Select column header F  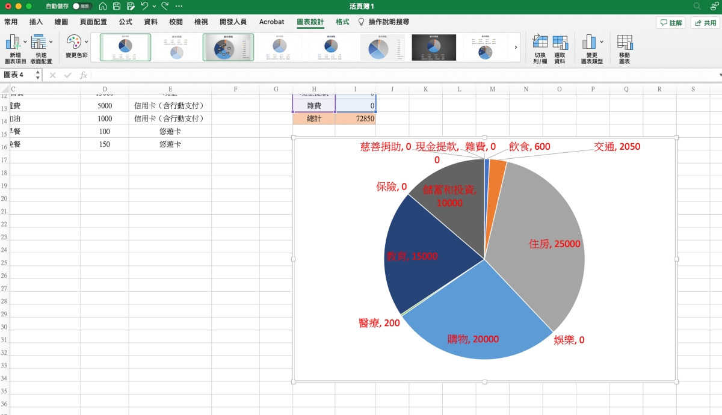coord(235,89)
